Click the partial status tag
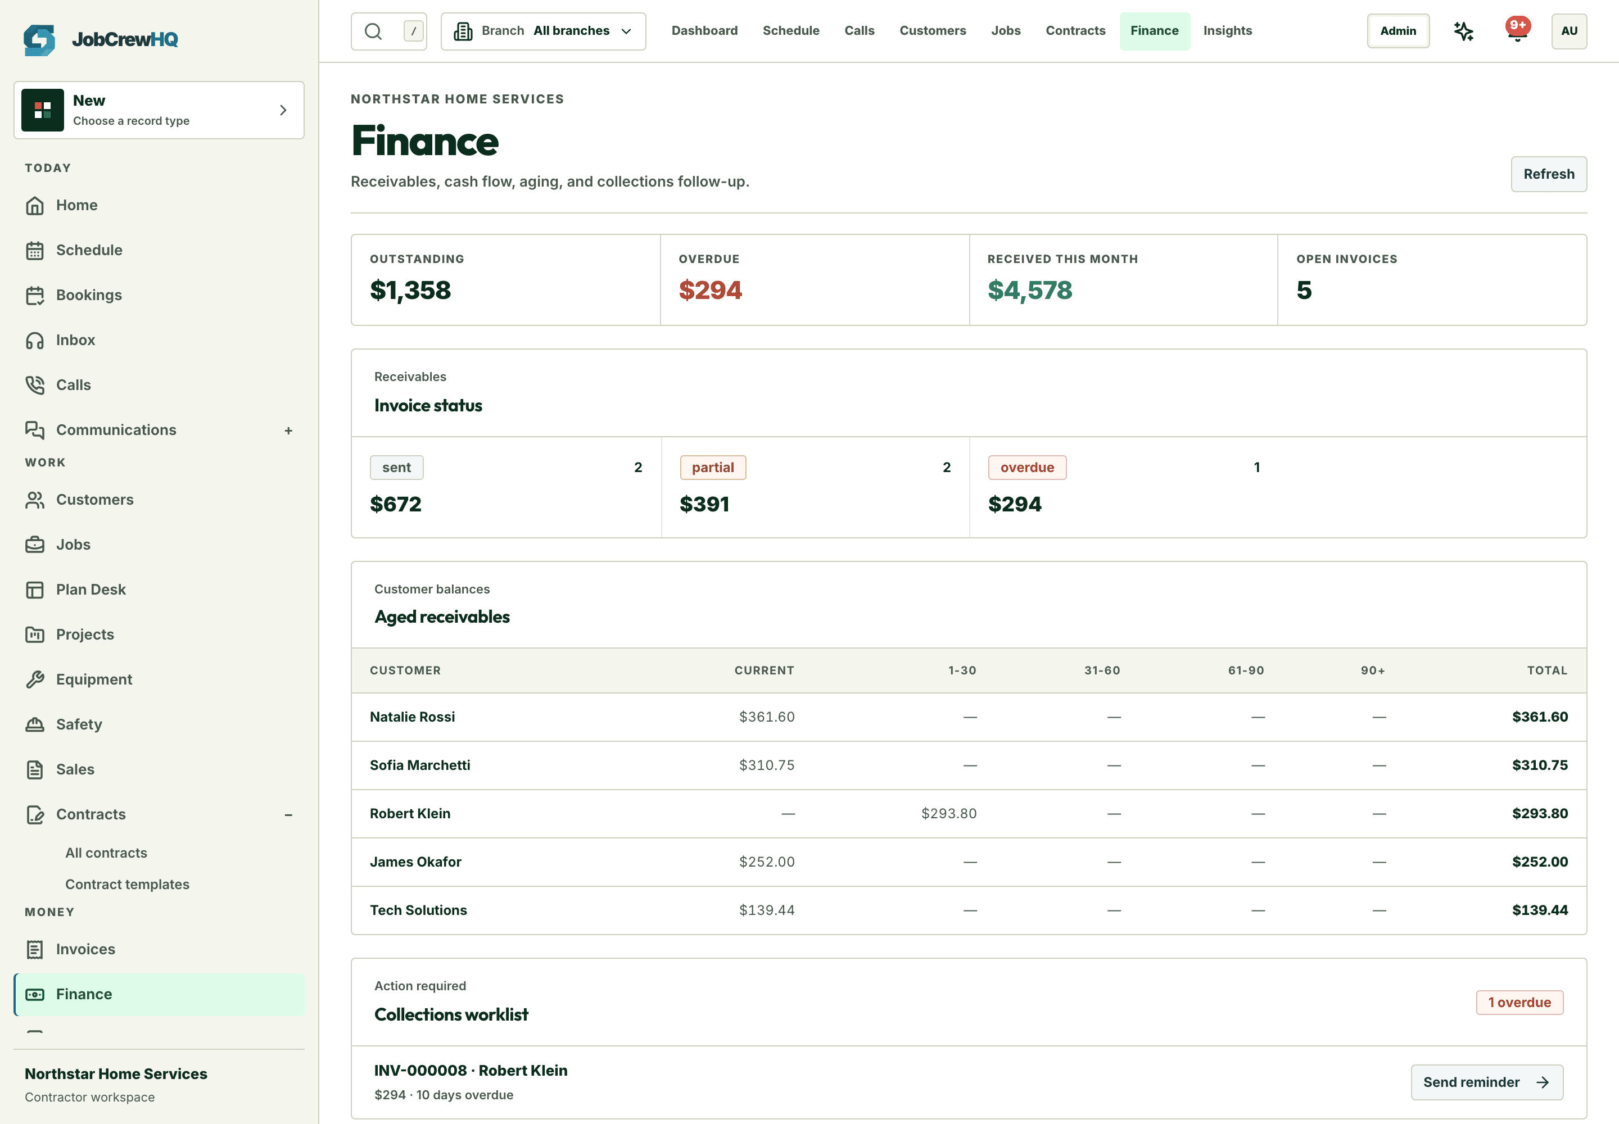1619x1124 pixels. pos(712,468)
